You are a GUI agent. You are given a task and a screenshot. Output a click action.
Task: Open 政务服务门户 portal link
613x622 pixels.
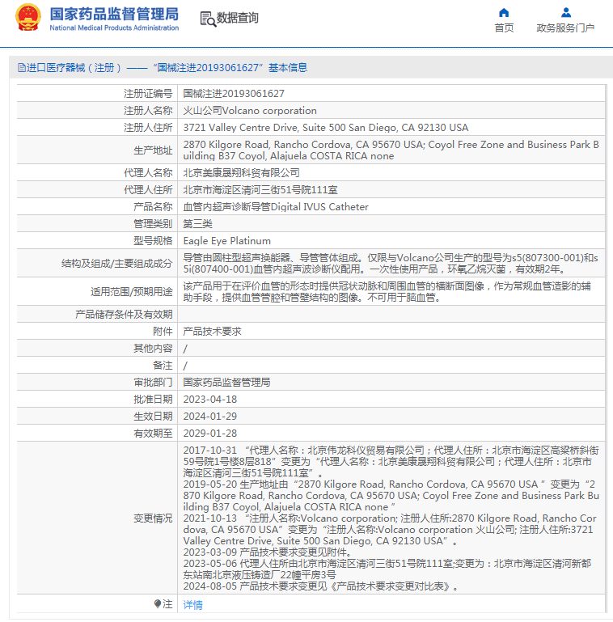565,28
